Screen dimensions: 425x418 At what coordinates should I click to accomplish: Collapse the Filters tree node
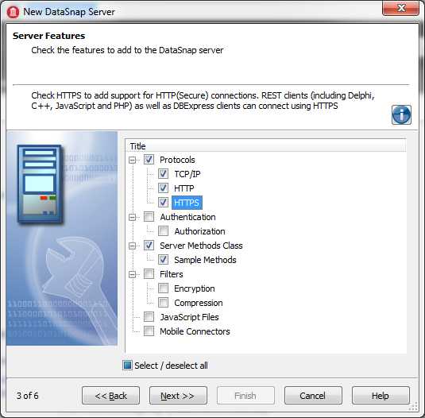pos(132,274)
